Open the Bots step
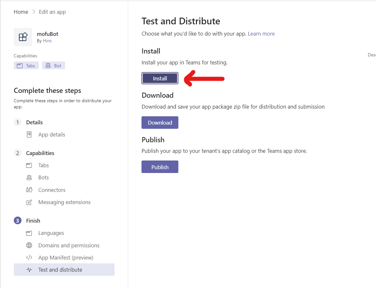The width and height of the screenshot is (376, 288). tap(43, 177)
